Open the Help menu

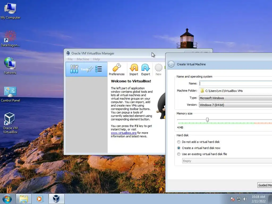(96, 59)
